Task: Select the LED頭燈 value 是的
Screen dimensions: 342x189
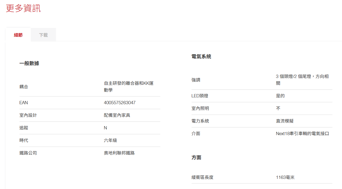Action: tap(278, 96)
